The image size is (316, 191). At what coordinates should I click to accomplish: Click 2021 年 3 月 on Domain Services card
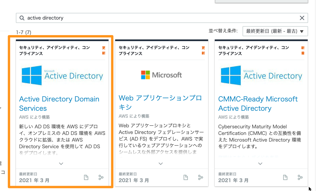point(34,180)
